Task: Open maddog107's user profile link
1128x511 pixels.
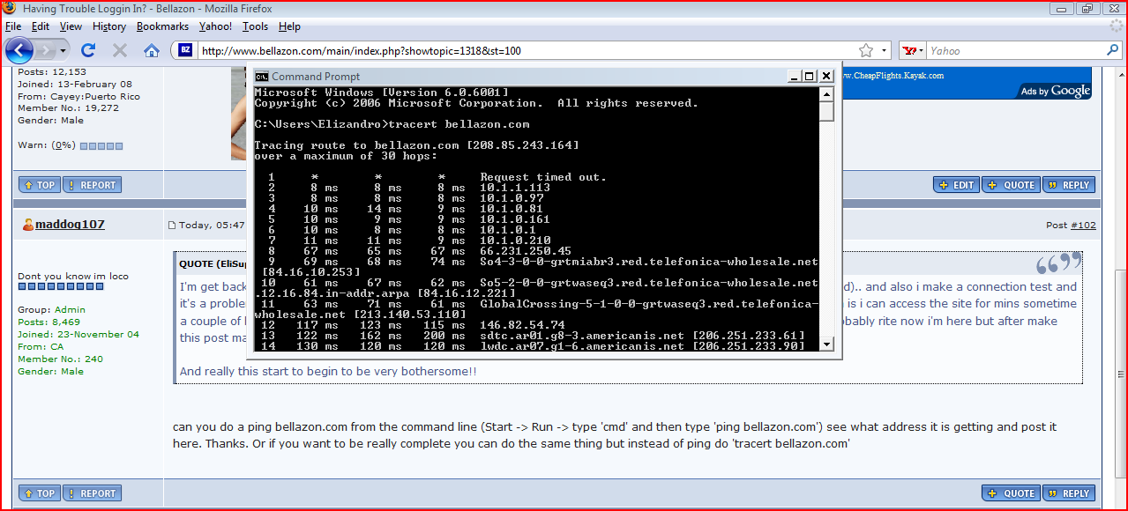Action: click(x=70, y=225)
